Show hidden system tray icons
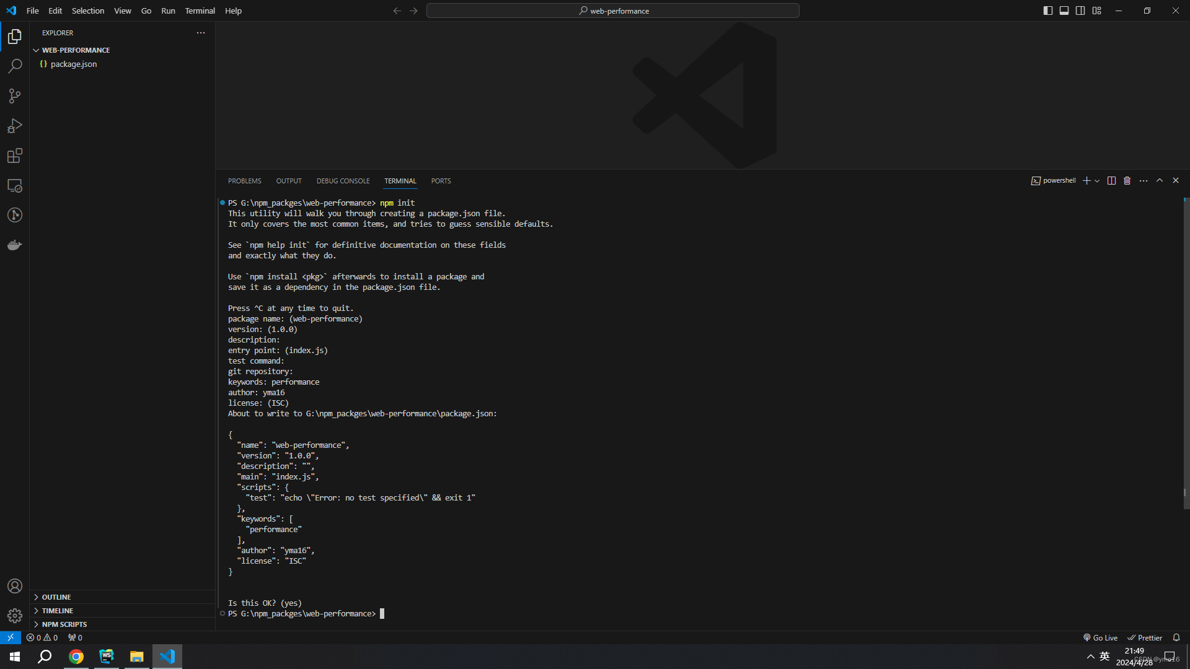This screenshot has height=669, width=1190. click(x=1091, y=657)
